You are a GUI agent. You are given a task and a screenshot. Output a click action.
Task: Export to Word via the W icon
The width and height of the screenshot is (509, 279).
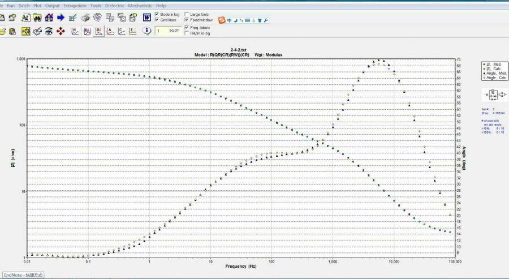(x=147, y=18)
